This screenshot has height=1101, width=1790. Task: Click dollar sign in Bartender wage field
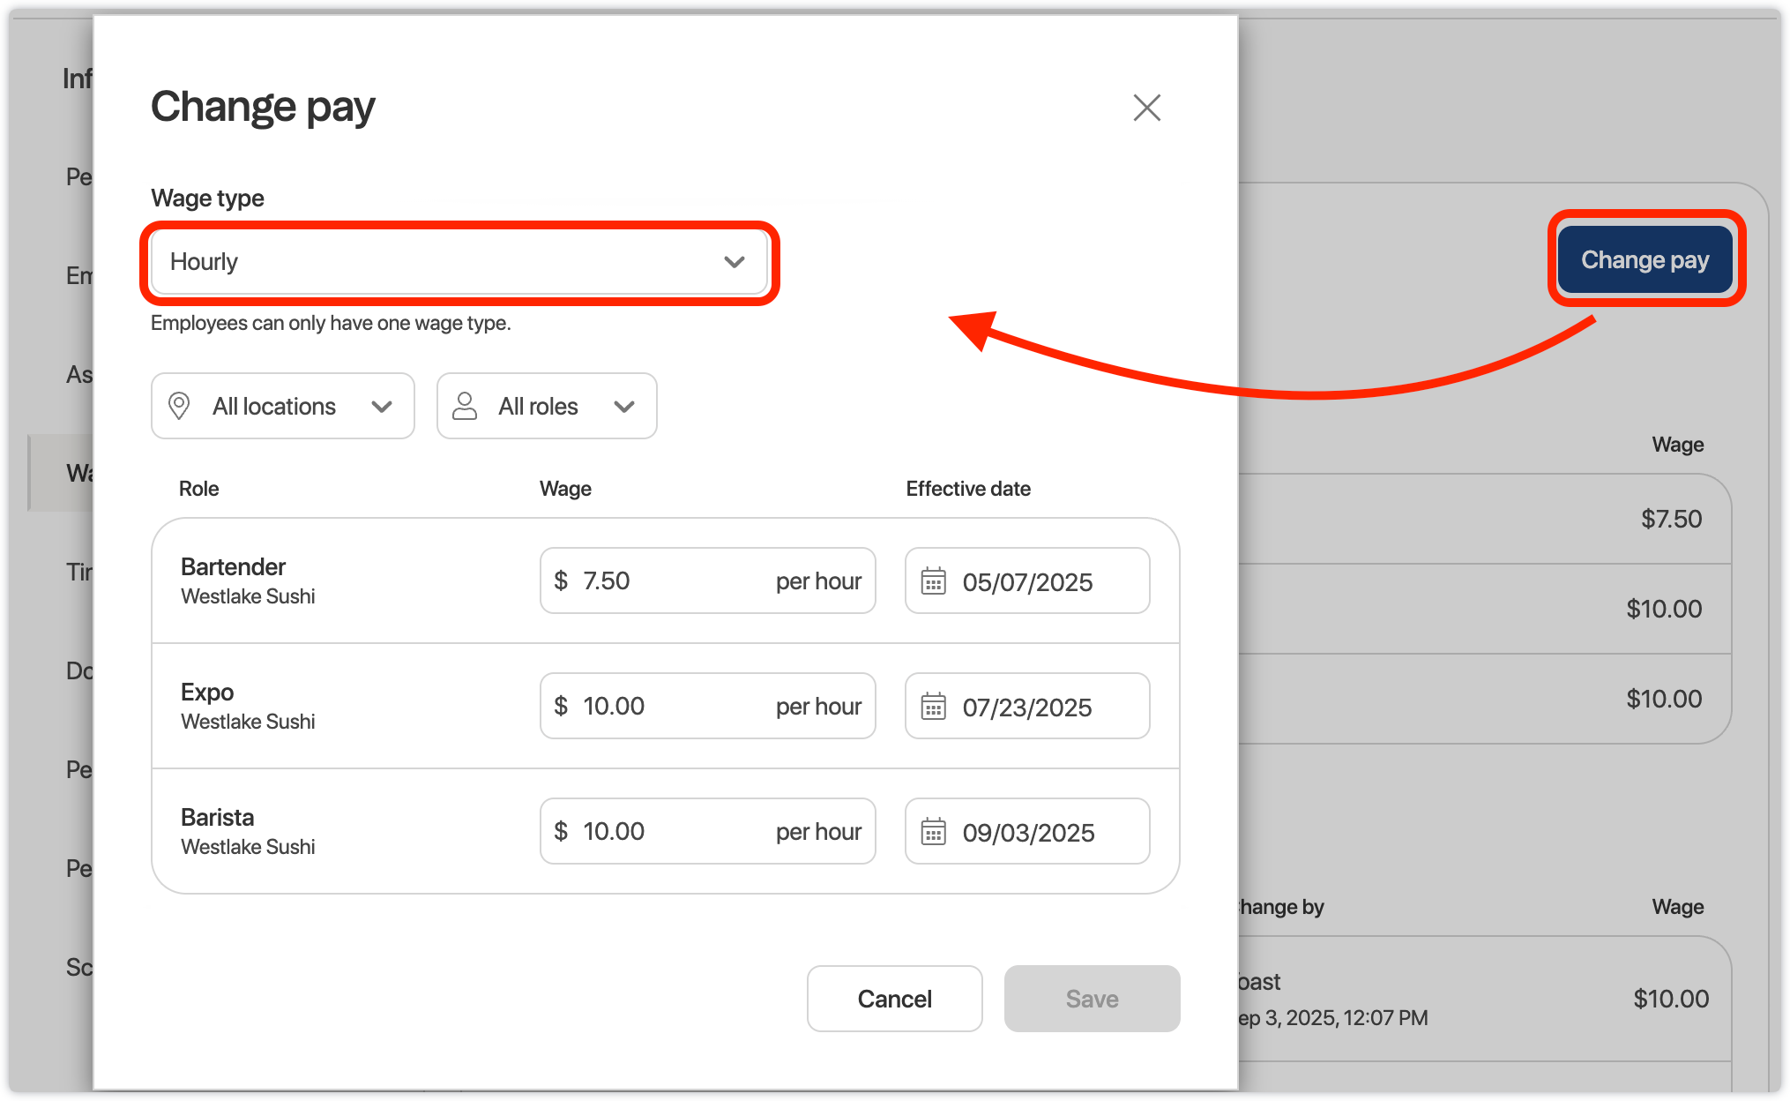561,580
